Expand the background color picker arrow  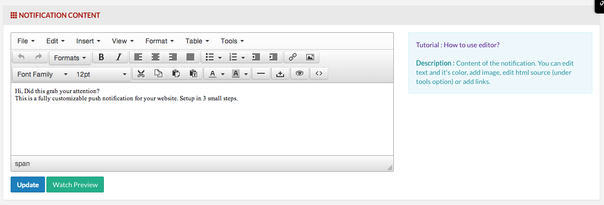coord(246,74)
